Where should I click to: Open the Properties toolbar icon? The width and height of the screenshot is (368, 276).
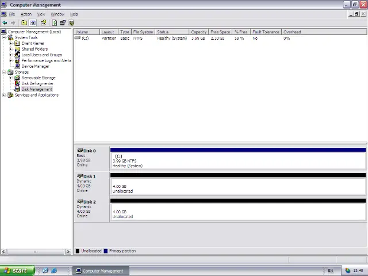click(43, 23)
